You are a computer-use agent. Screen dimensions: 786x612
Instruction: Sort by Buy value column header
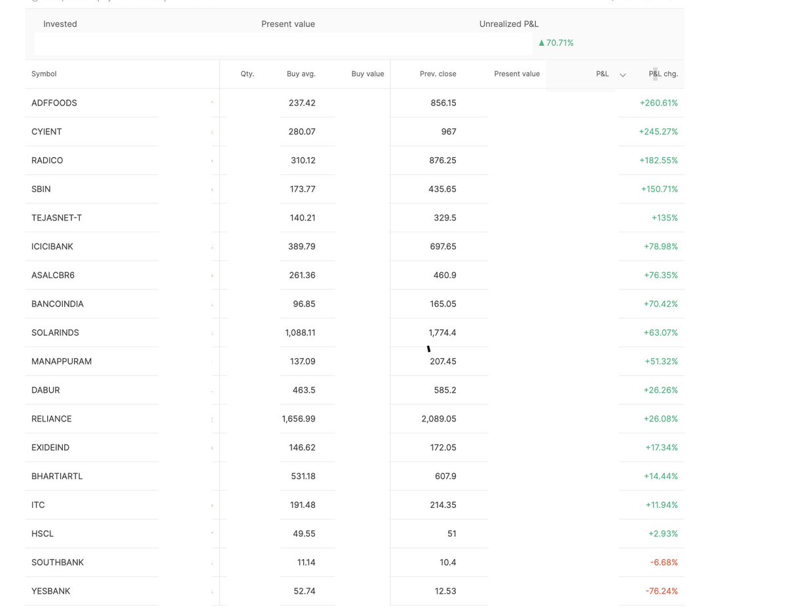pyautogui.click(x=367, y=74)
